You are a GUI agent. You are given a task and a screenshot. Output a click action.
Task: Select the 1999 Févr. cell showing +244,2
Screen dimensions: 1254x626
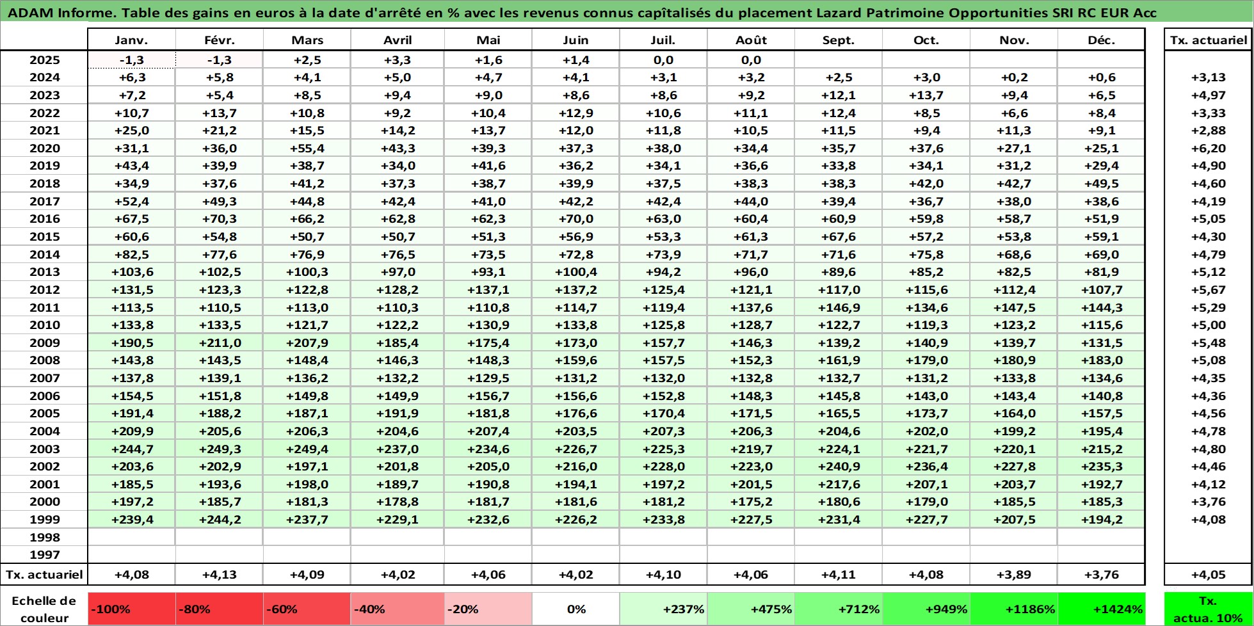(x=219, y=520)
